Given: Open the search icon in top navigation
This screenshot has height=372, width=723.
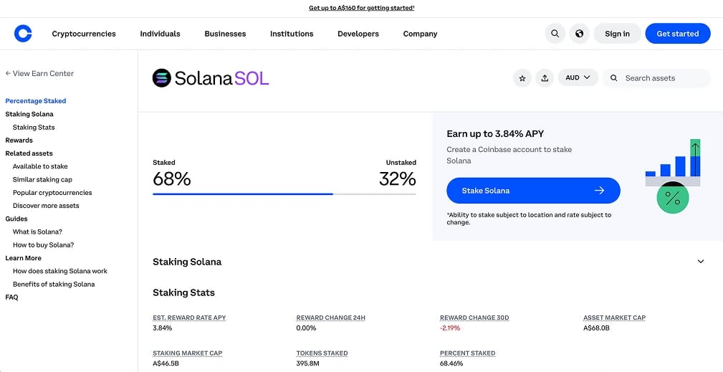Looking at the screenshot, I should [x=555, y=34].
